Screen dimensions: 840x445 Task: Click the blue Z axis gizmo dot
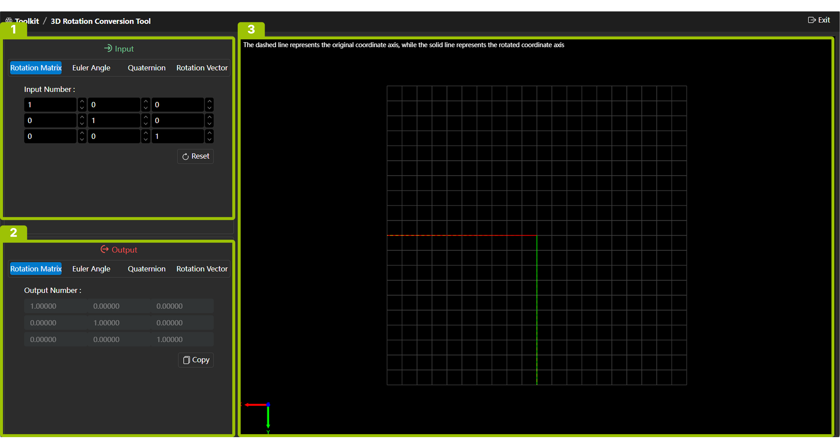pyautogui.click(x=268, y=404)
